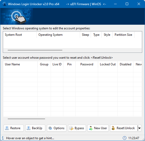Image resolution: width=145 pixels, height=141 pixels.
Task: Click the pointing hand logo banner
Action: (17, 16)
